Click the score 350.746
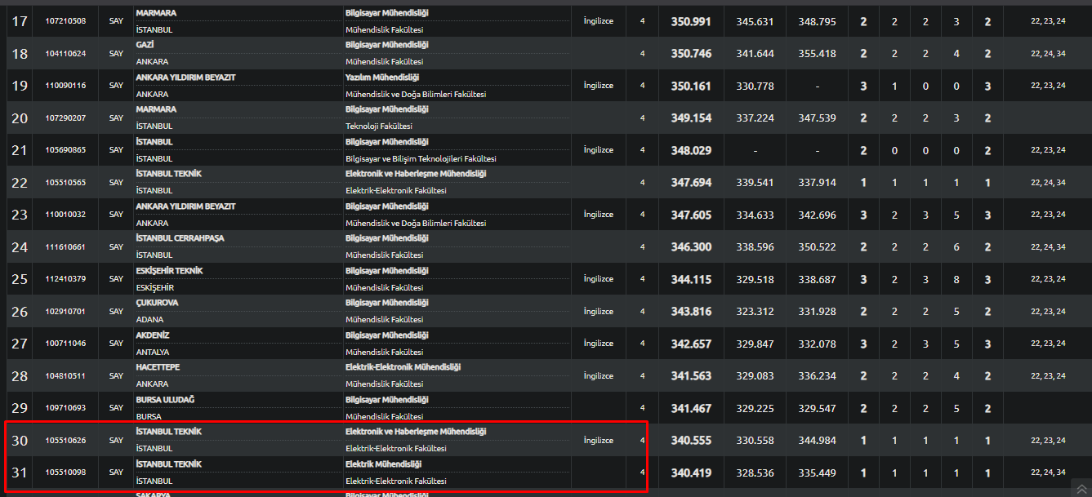 click(x=691, y=53)
